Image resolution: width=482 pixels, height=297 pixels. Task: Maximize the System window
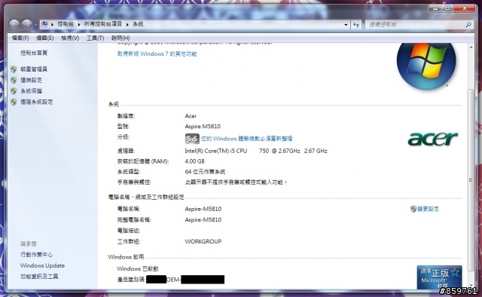click(447, 8)
